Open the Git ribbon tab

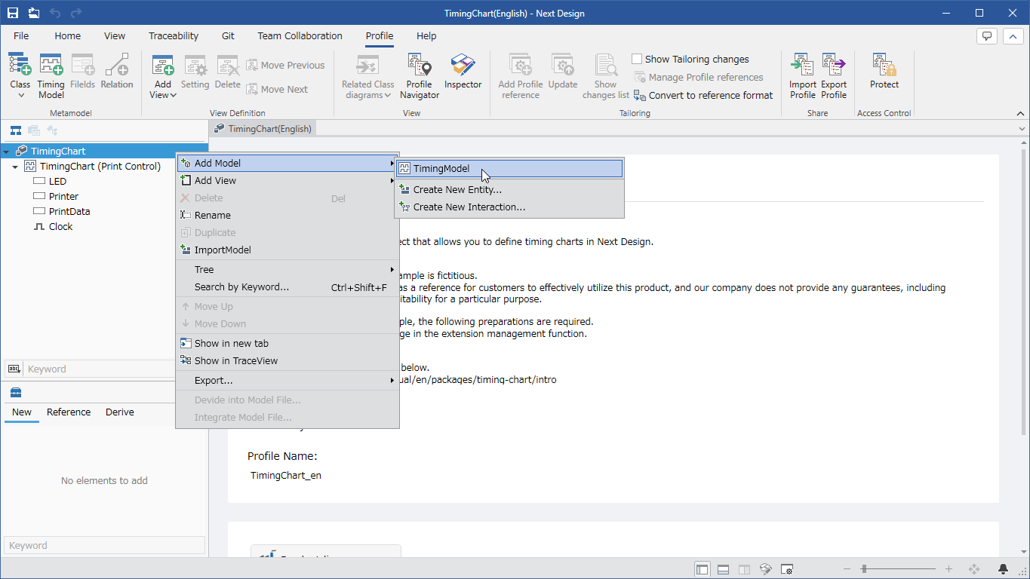pyautogui.click(x=228, y=35)
